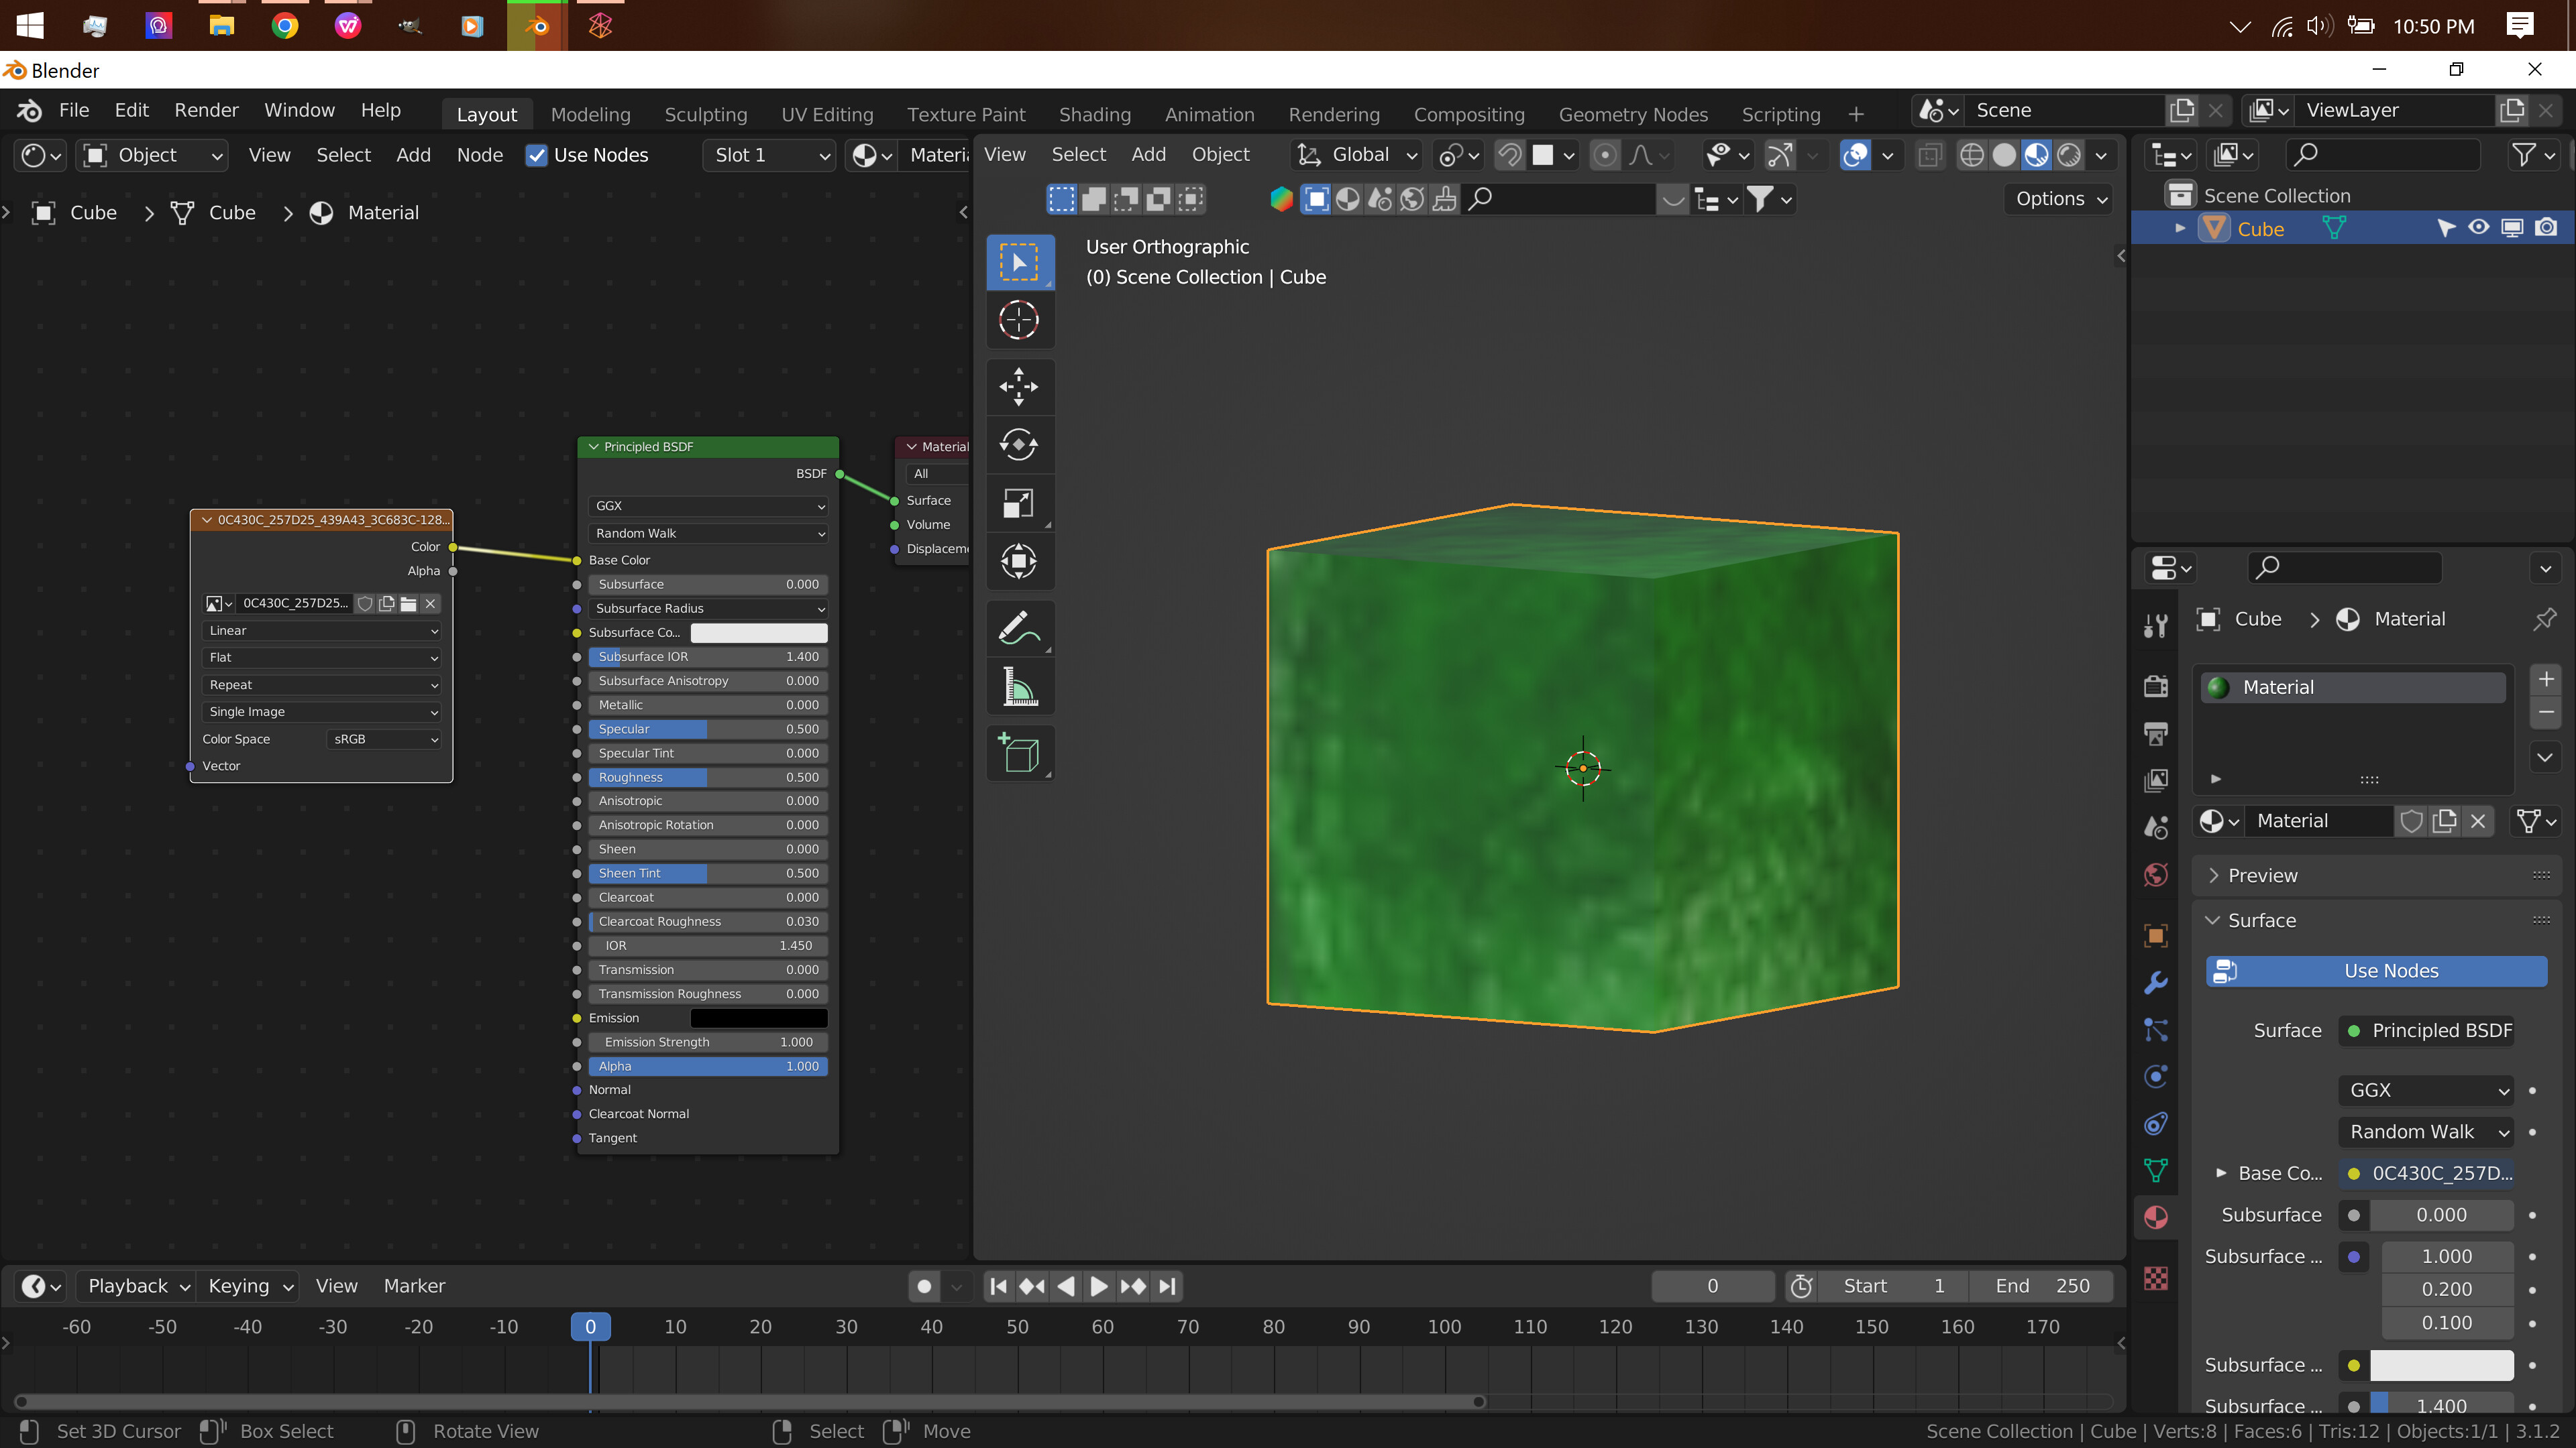
Task: Disable camera render visibility for Cube
Action: [x=2547, y=228]
